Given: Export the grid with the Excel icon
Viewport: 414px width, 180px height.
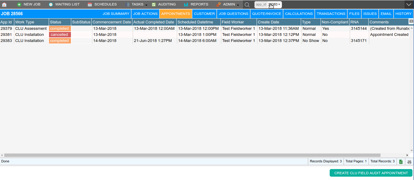Looking at the screenshot, I should click(401, 161).
